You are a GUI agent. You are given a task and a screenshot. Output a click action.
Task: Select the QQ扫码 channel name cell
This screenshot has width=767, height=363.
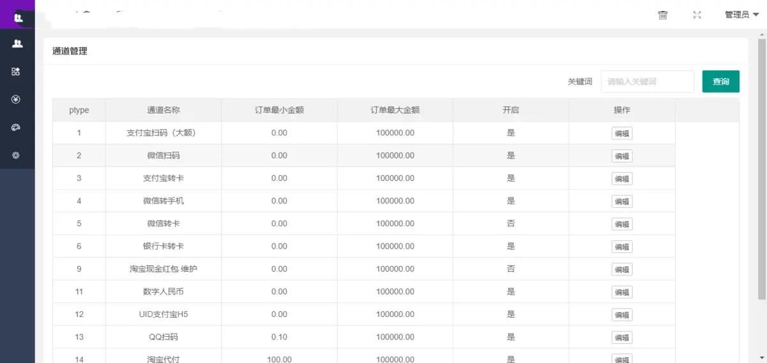coord(164,337)
